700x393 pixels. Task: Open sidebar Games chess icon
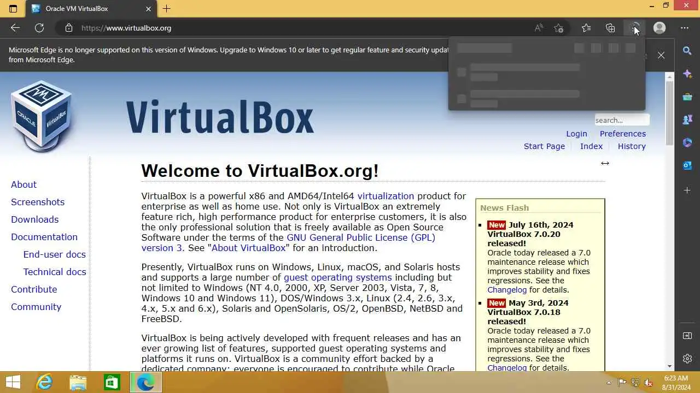tap(687, 120)
